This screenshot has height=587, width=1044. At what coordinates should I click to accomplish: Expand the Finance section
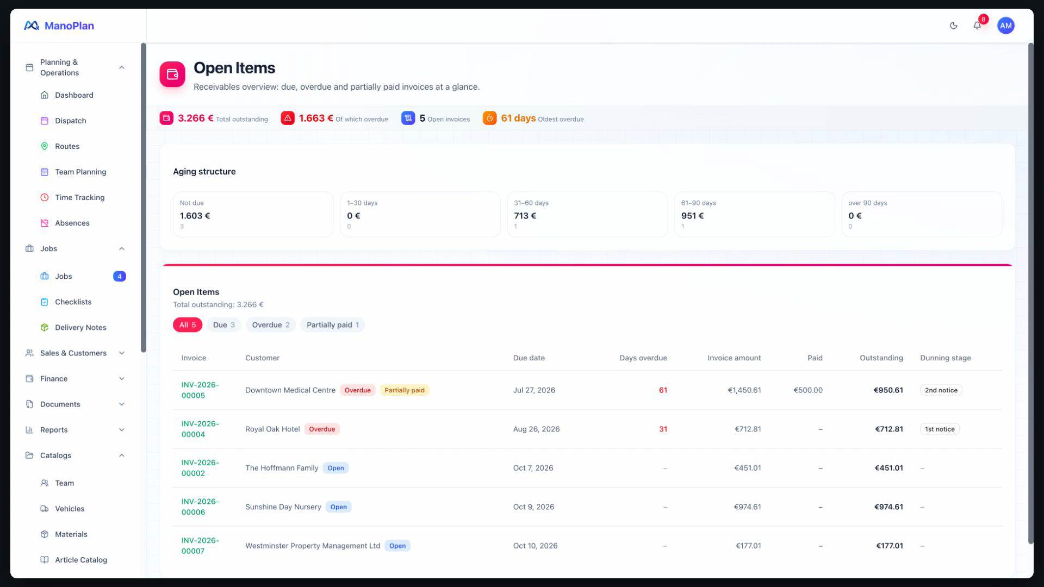click(122, 379)
